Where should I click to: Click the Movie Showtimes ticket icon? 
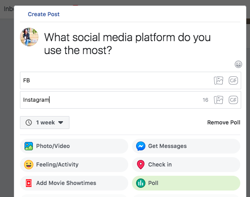[29, 183]
